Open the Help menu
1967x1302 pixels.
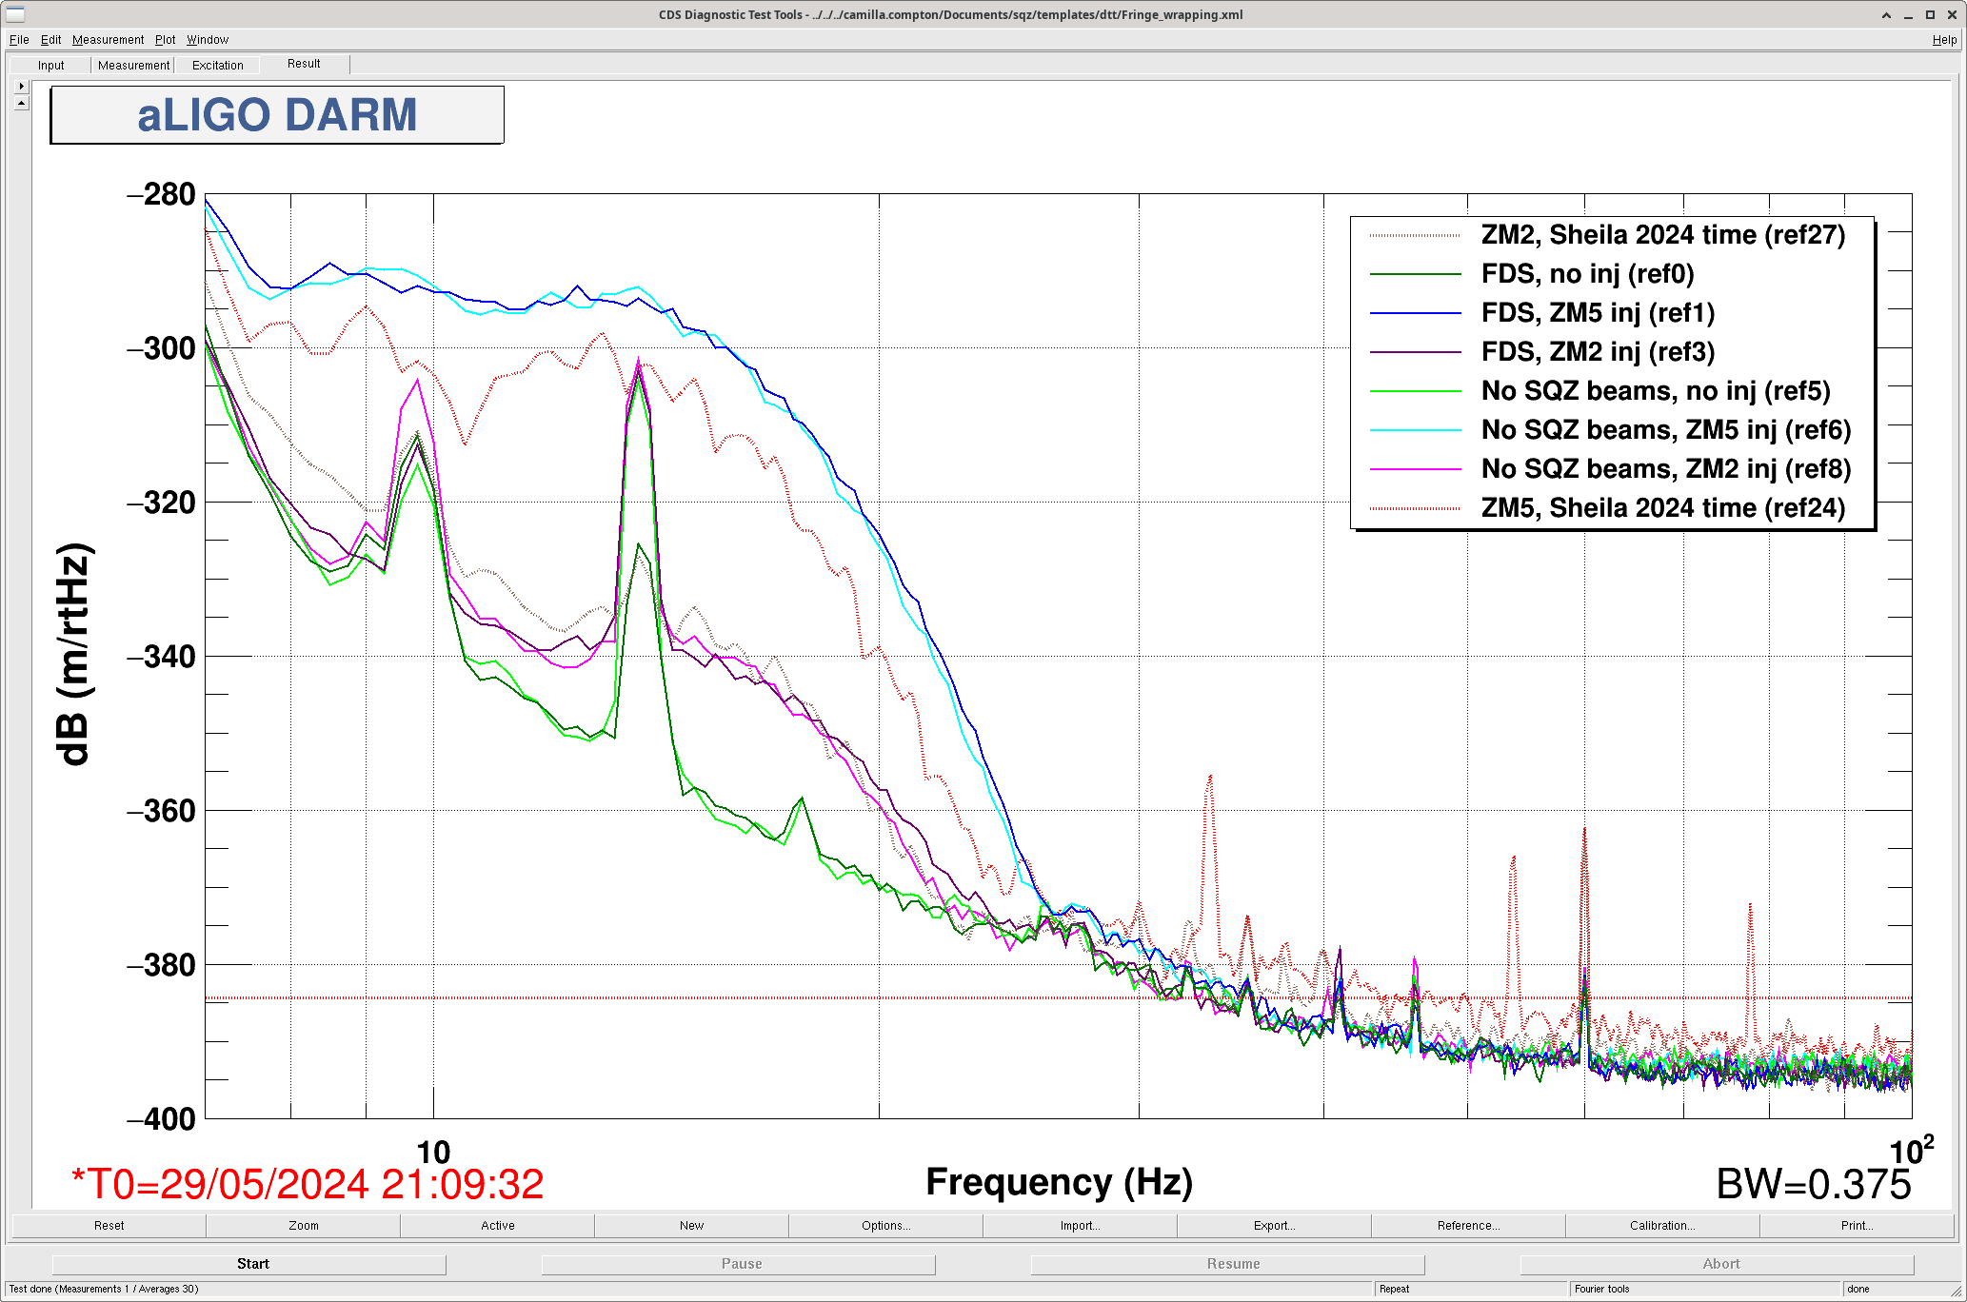[1944, 40]
